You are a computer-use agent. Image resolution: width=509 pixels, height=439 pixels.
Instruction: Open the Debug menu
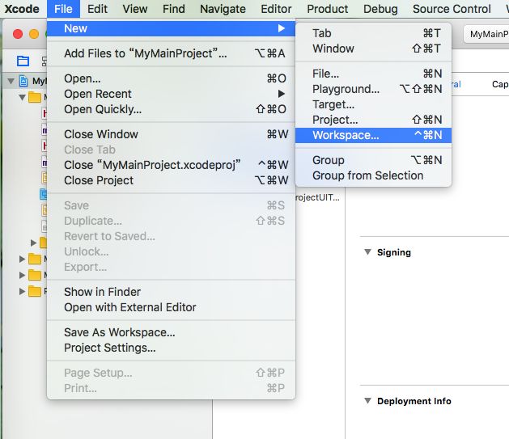point(380,9)
